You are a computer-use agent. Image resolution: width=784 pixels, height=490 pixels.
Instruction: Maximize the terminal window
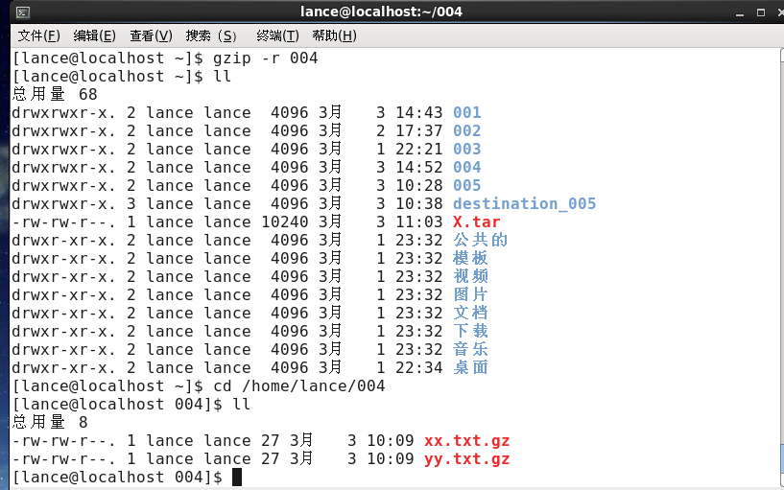761,12
